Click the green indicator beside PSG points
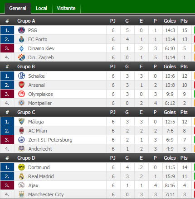The image size is (195, 199). click(x=195, y=30)
